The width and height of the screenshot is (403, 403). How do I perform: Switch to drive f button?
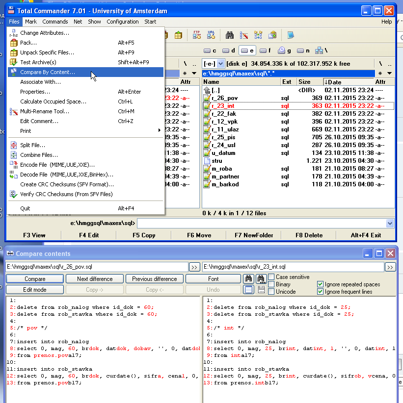[x=266, y=50]
